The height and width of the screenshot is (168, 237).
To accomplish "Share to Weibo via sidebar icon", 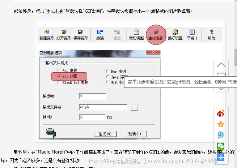I will (221, 113).
